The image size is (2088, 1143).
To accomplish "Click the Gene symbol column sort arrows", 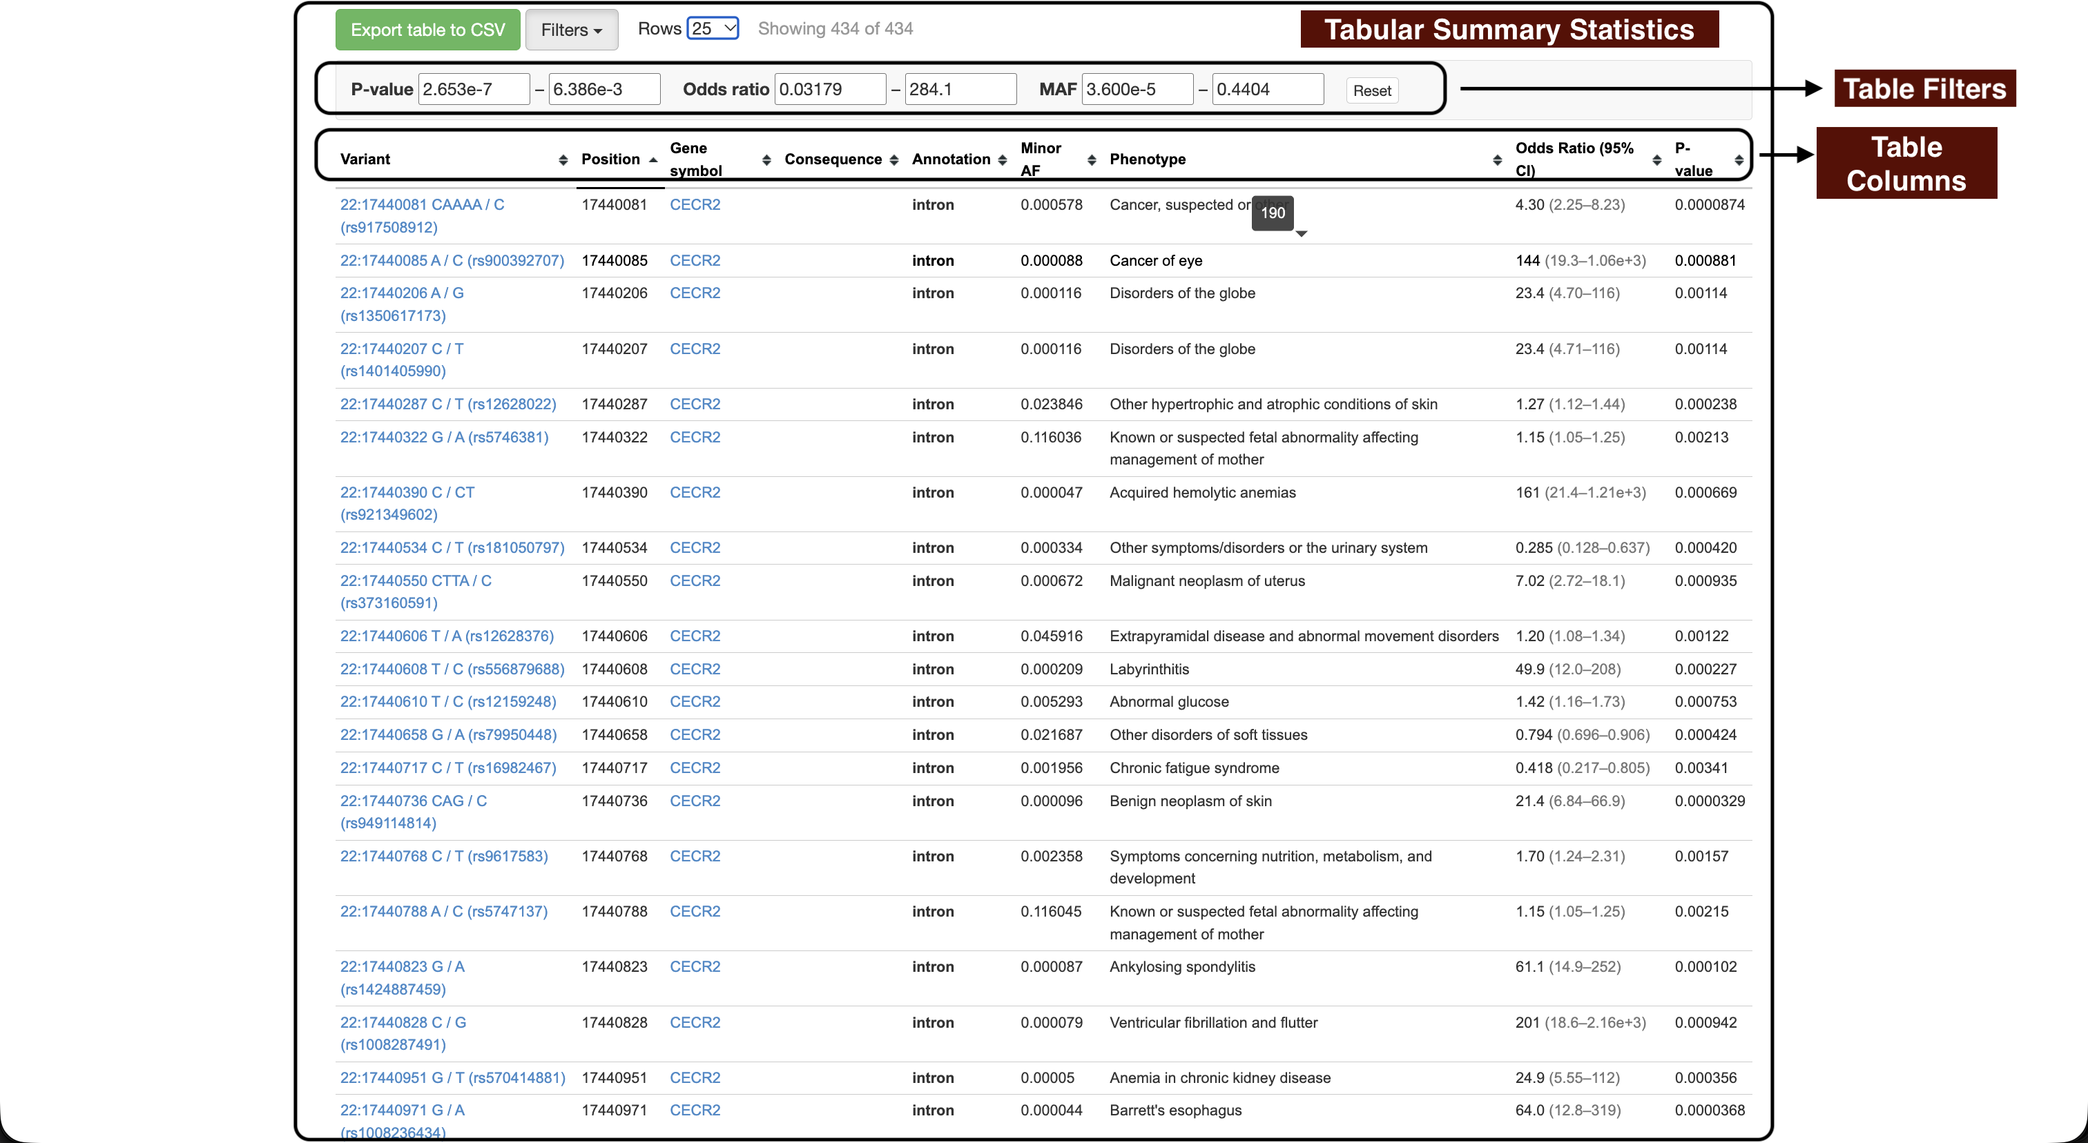I will (766, 159).
